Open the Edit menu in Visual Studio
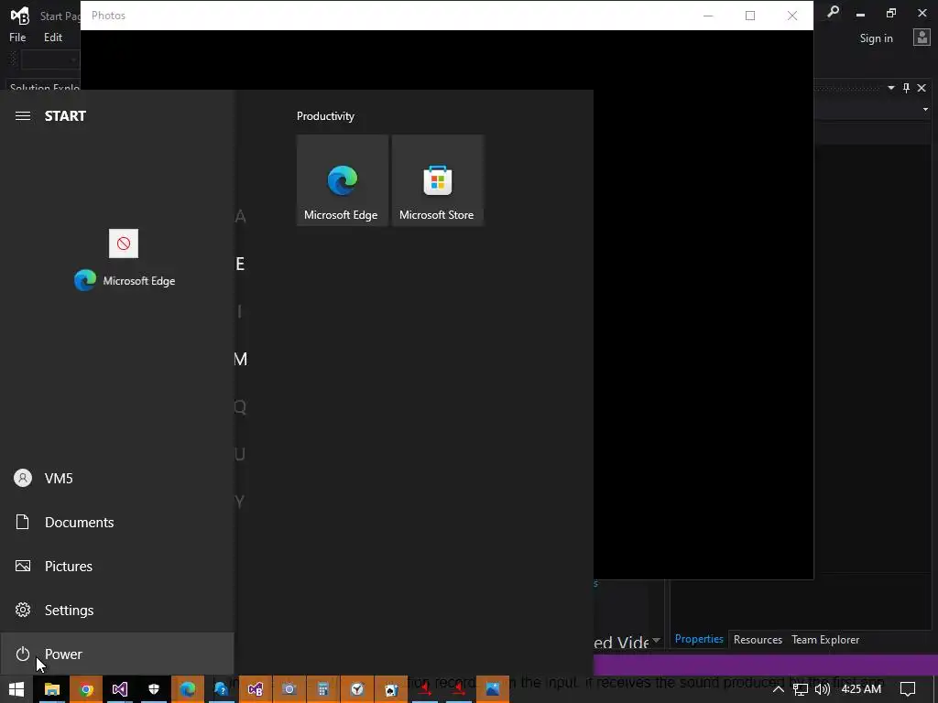Image resolution: width=938 pixels, height=703 pixels. 52,37
